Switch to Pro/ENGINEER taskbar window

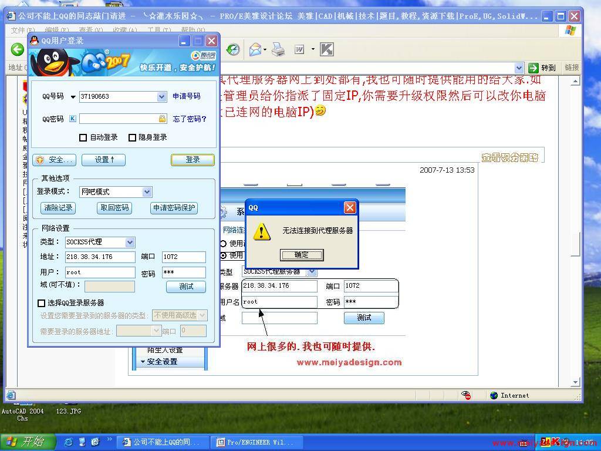click(254, 442)
